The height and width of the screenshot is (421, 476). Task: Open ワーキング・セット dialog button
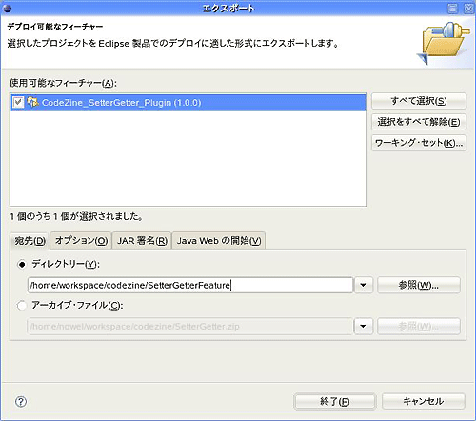(419, 143)
